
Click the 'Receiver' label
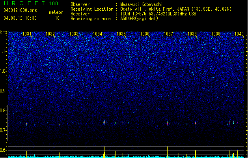pyautogui.click(x=80, y=14)
